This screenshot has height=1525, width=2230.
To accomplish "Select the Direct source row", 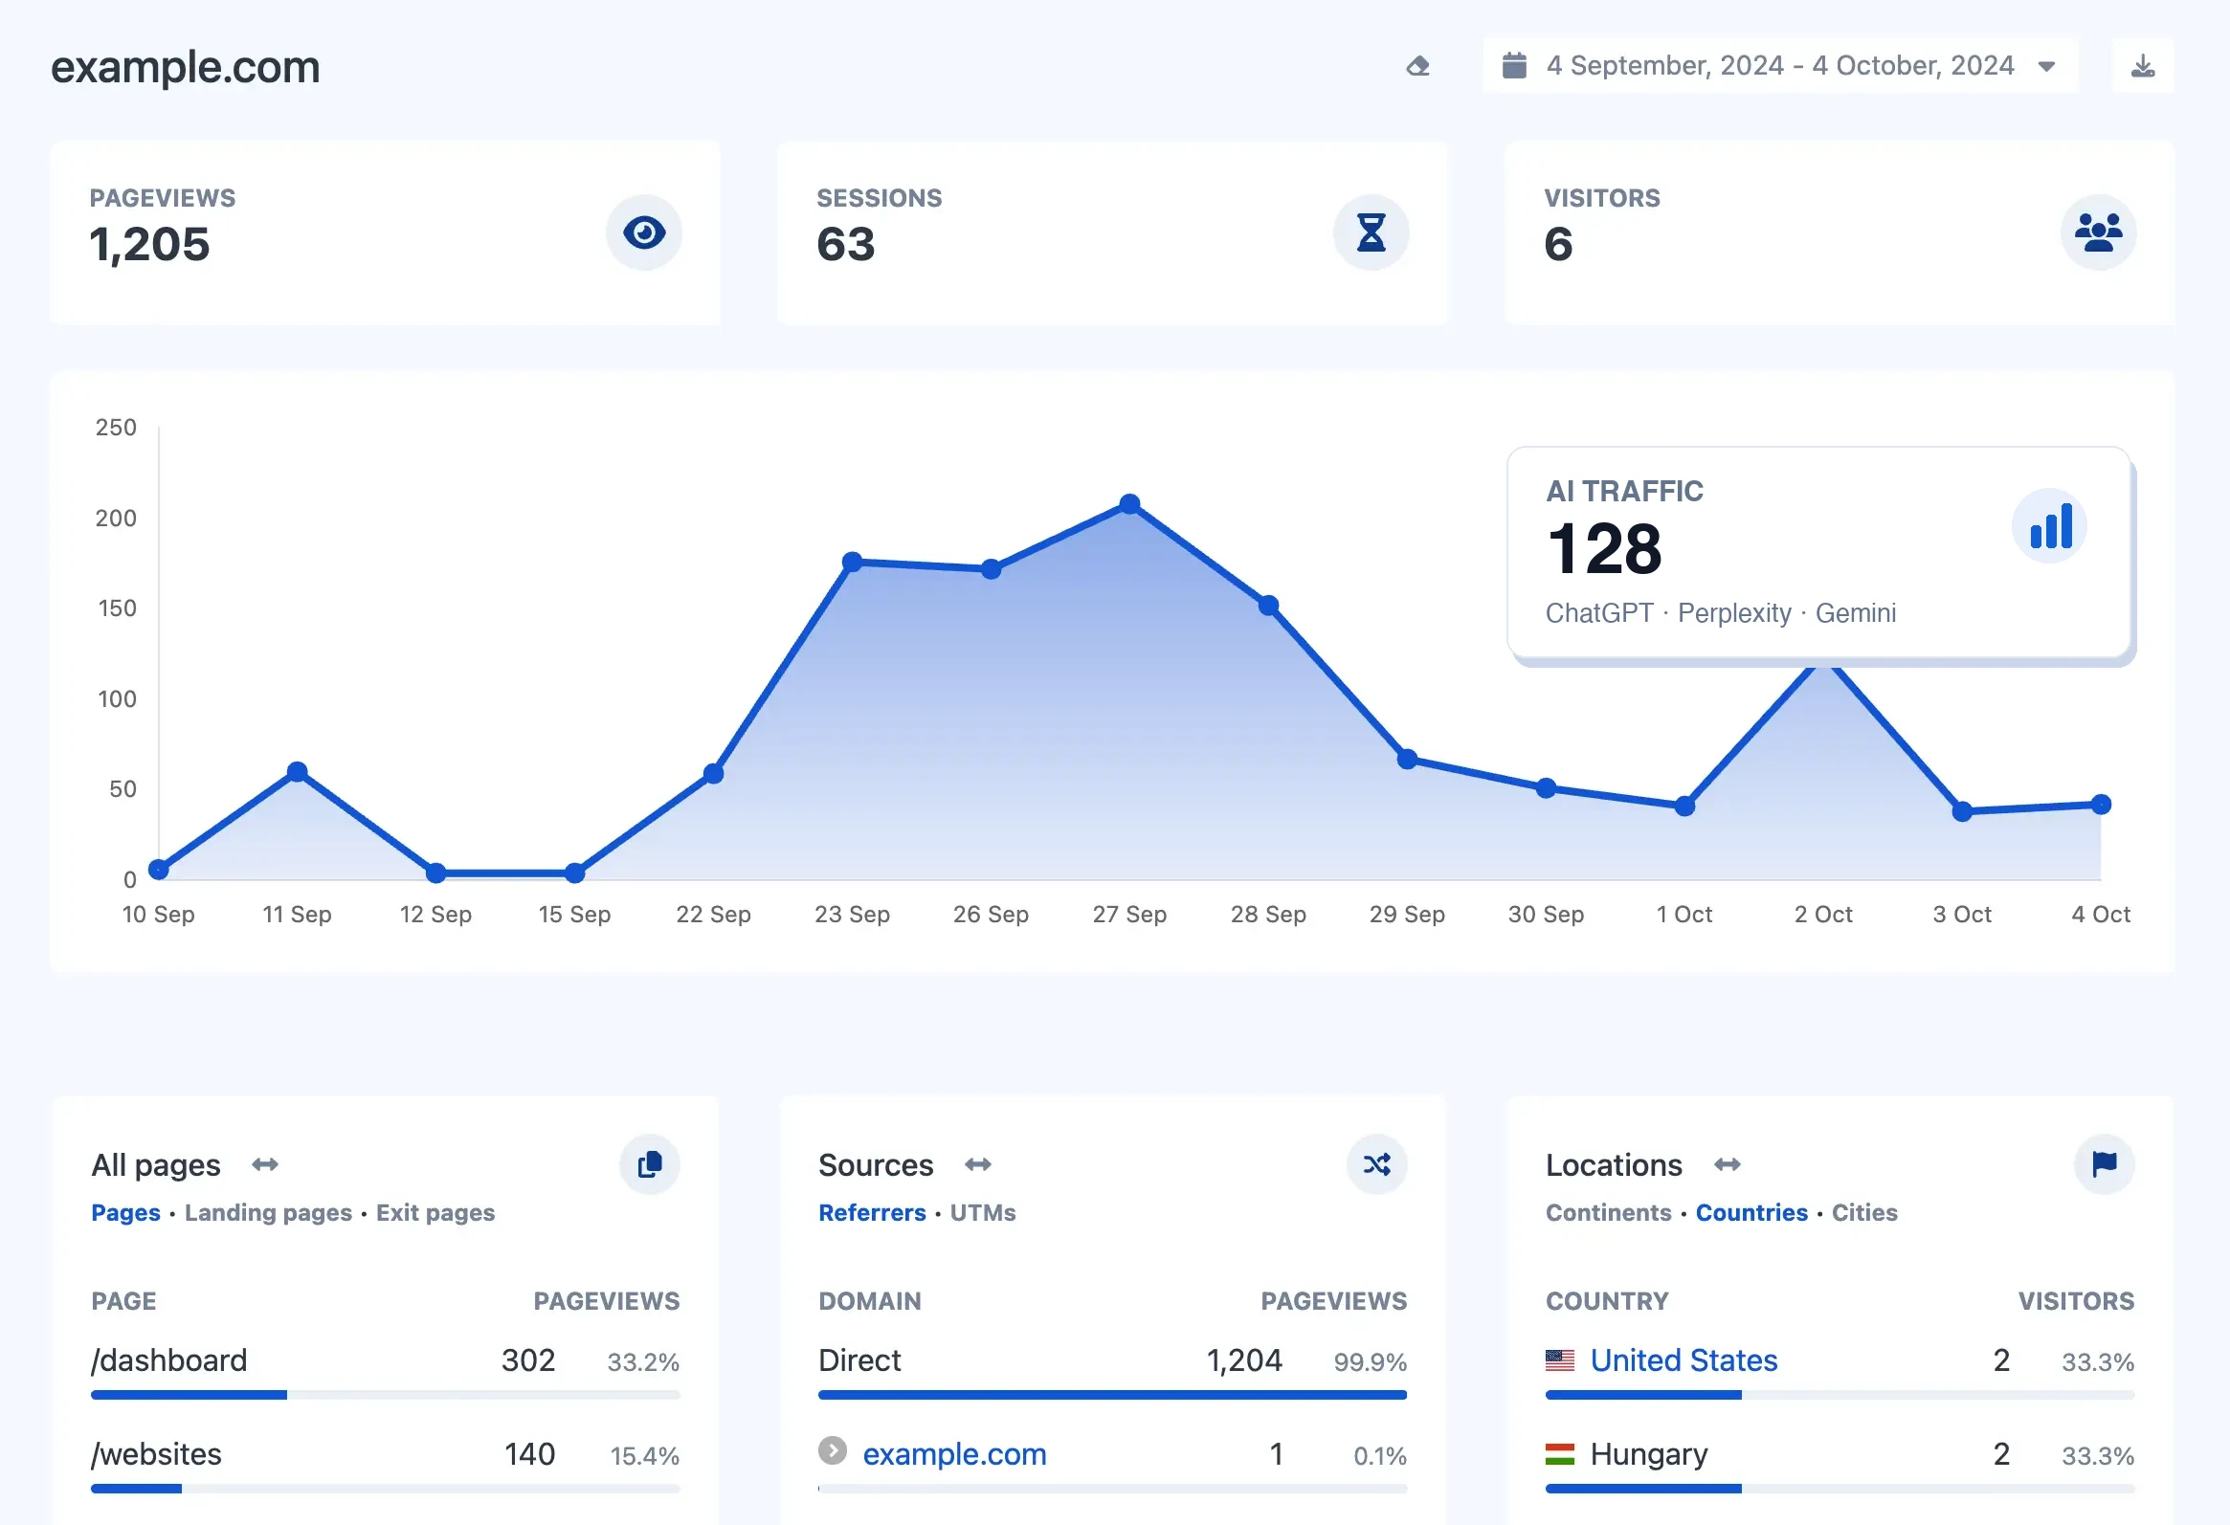I will pos(1113,1371).
